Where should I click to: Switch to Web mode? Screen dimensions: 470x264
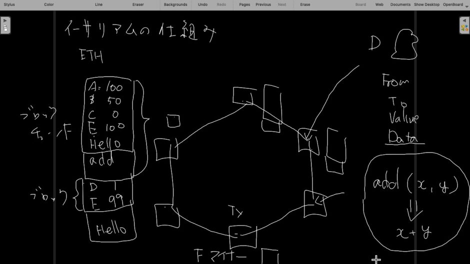(x=379, y=4)
